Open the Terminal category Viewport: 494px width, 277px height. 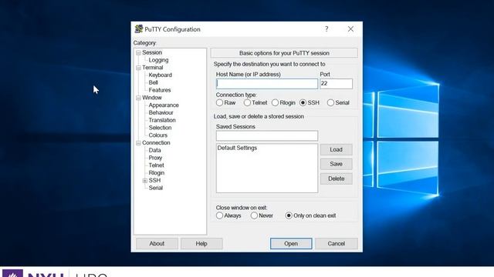153,68
